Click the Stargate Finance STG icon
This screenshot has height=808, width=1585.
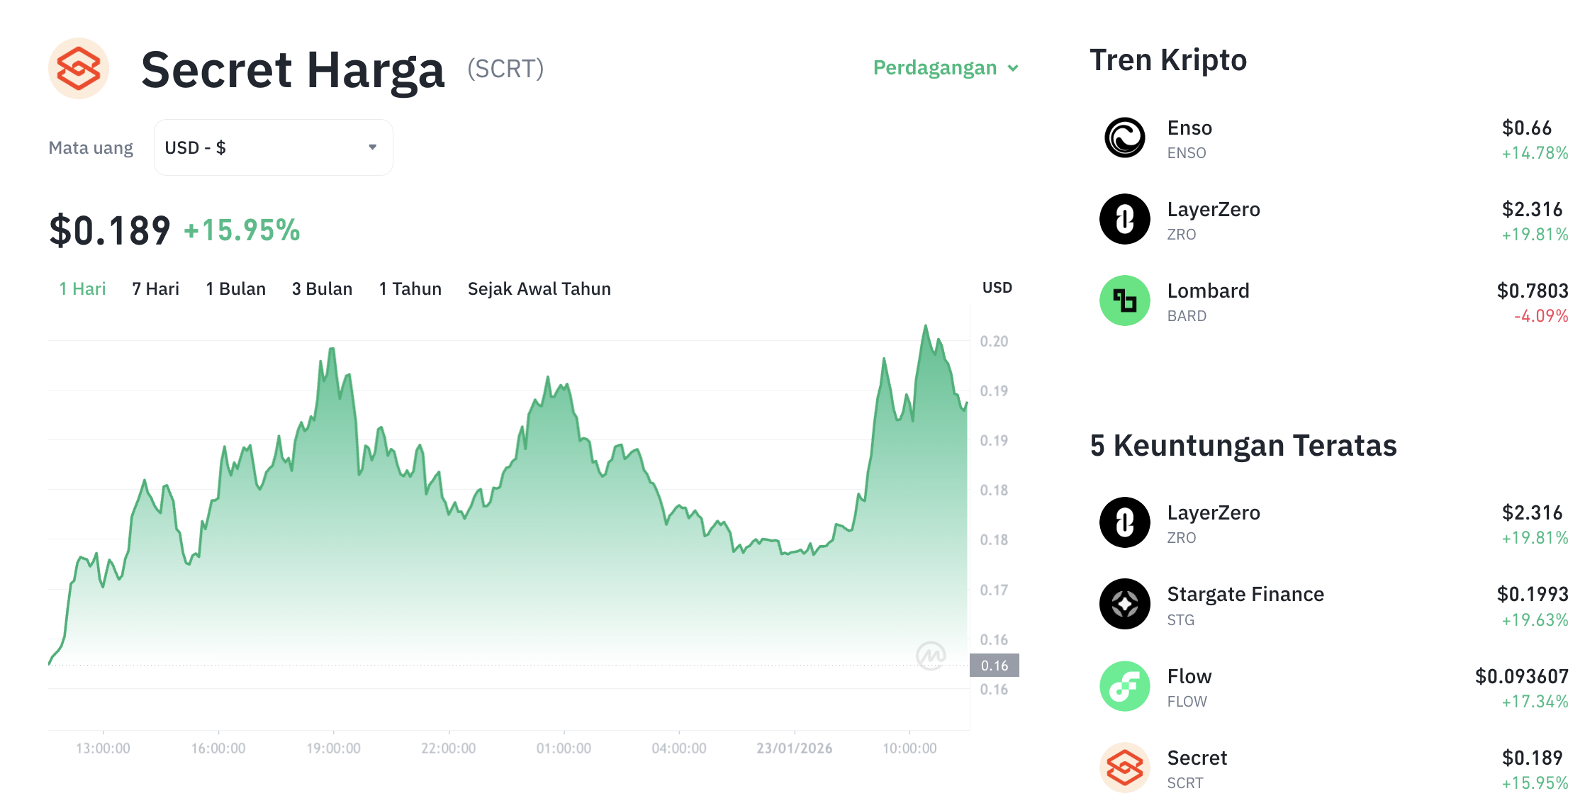(x=1124, y=605)
